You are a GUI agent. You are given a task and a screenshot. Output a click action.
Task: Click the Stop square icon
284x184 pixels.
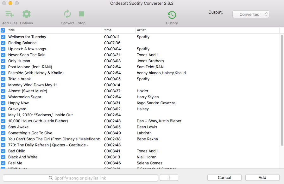82,14
